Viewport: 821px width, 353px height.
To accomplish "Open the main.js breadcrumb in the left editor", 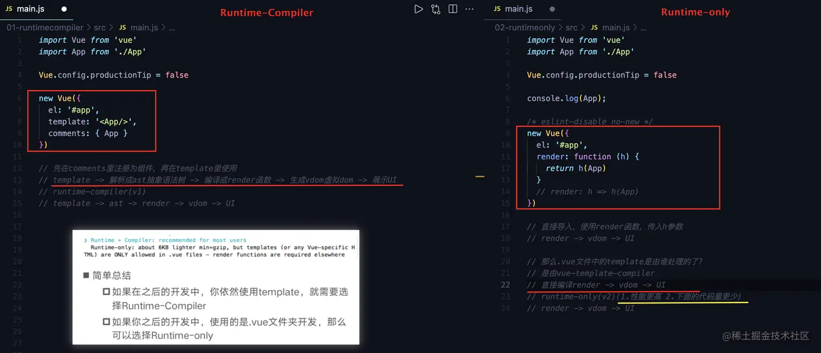I will click(x=144, y=27).
